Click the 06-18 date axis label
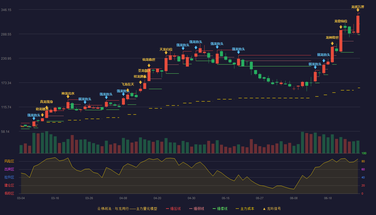Image resolution: width=376 pixels, height=215 pixels. click(x=328, y=198)
